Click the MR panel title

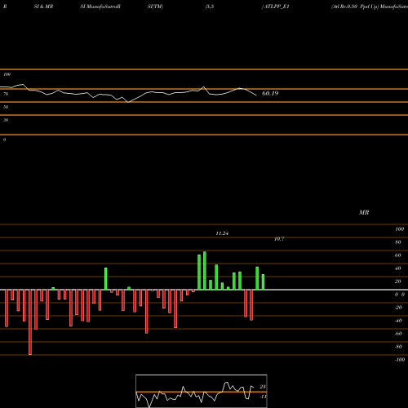(x=364, y=212)
